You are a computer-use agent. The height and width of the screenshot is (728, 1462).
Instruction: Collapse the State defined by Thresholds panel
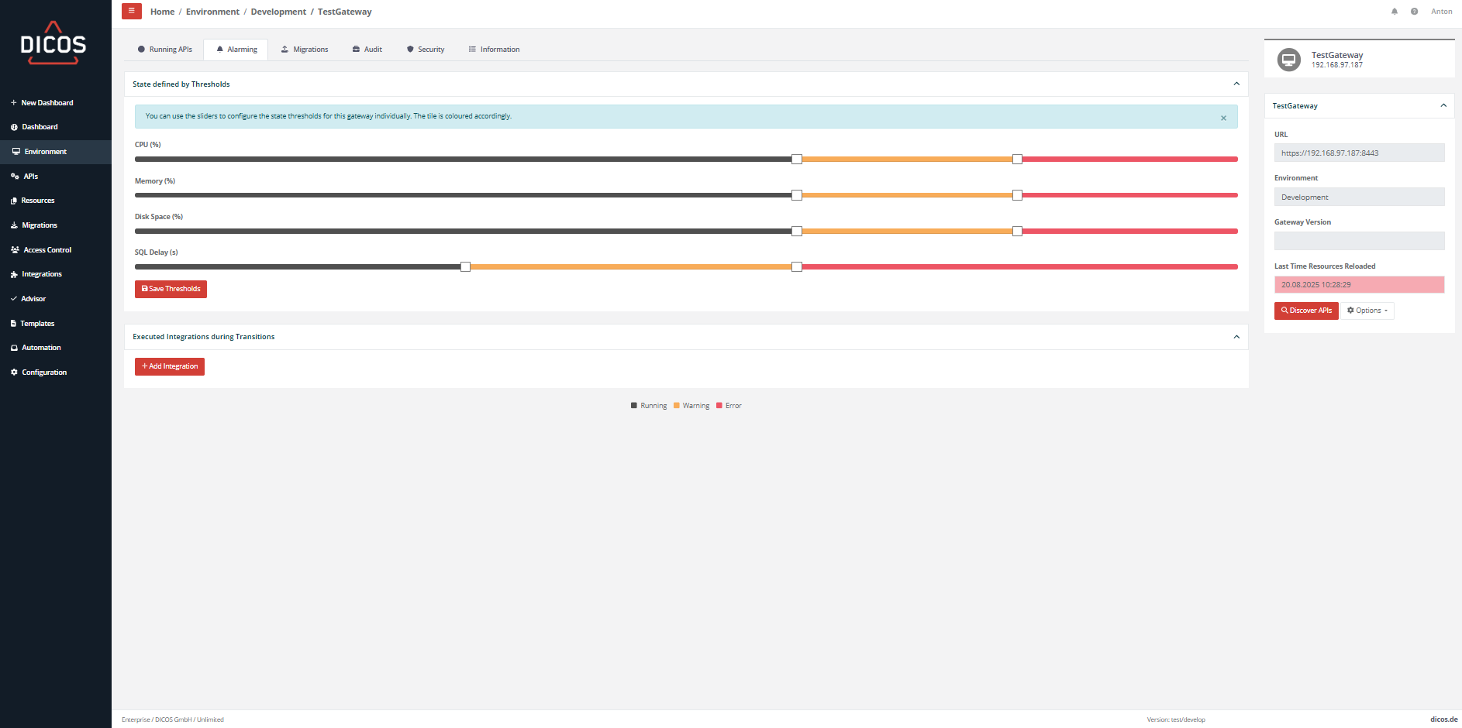coord(1236,84)
